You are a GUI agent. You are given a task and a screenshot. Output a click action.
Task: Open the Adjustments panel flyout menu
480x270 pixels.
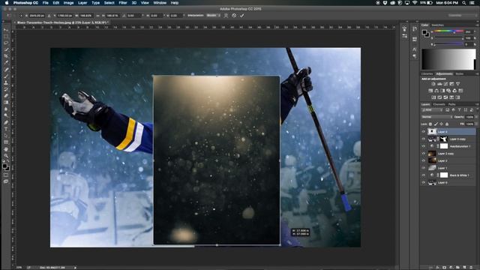(477, 73)
